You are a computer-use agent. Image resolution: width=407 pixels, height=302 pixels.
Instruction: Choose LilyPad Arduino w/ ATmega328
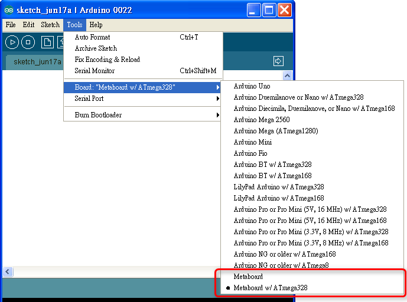[x=312, y=186]
